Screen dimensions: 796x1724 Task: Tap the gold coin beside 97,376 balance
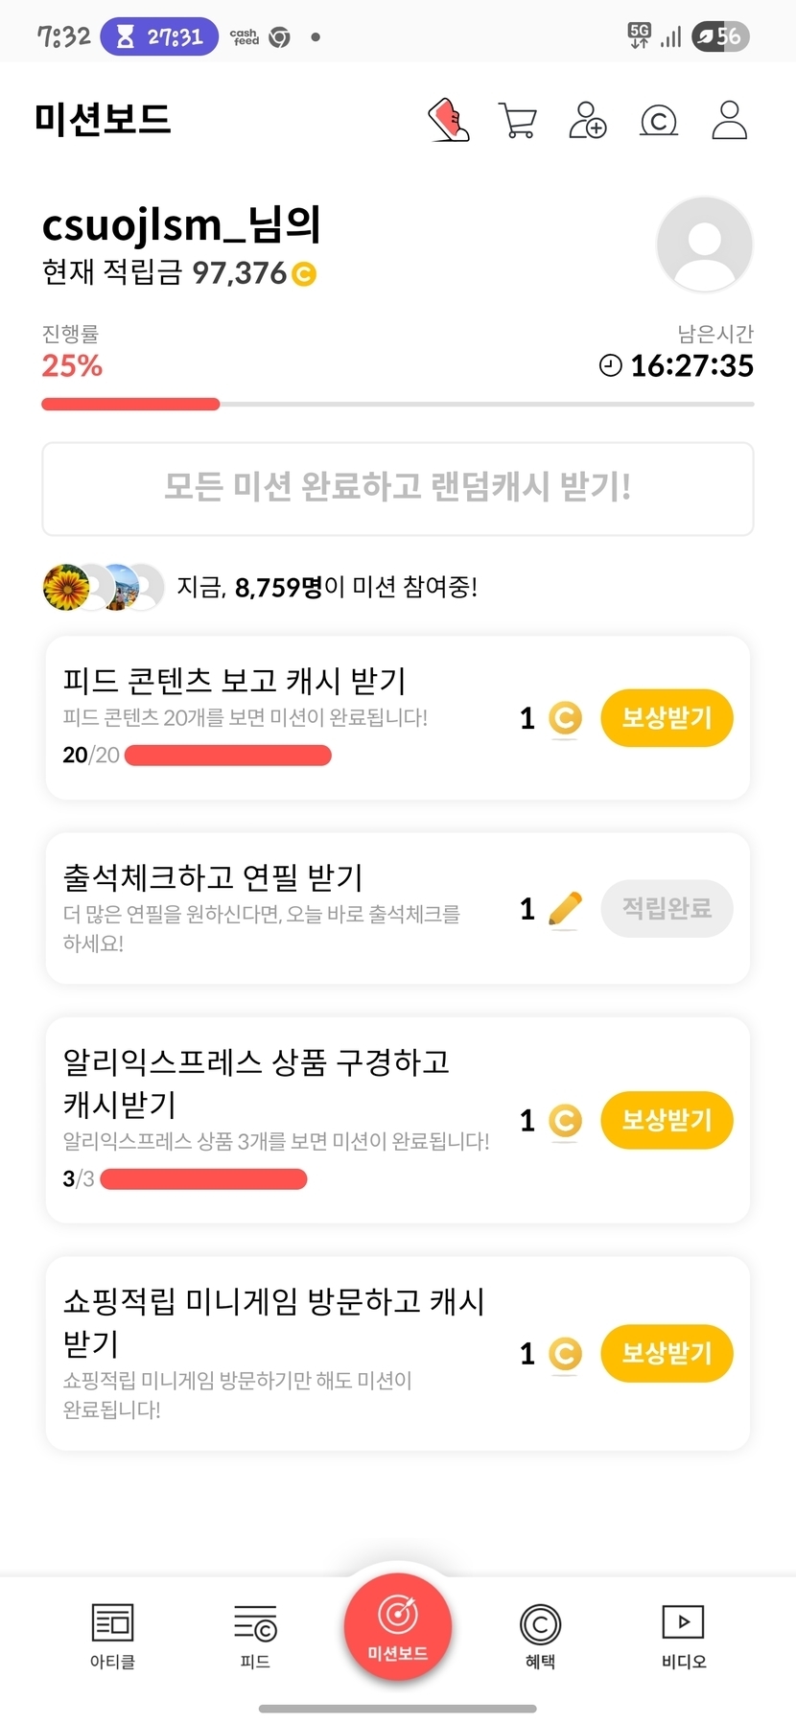[303, 274]
